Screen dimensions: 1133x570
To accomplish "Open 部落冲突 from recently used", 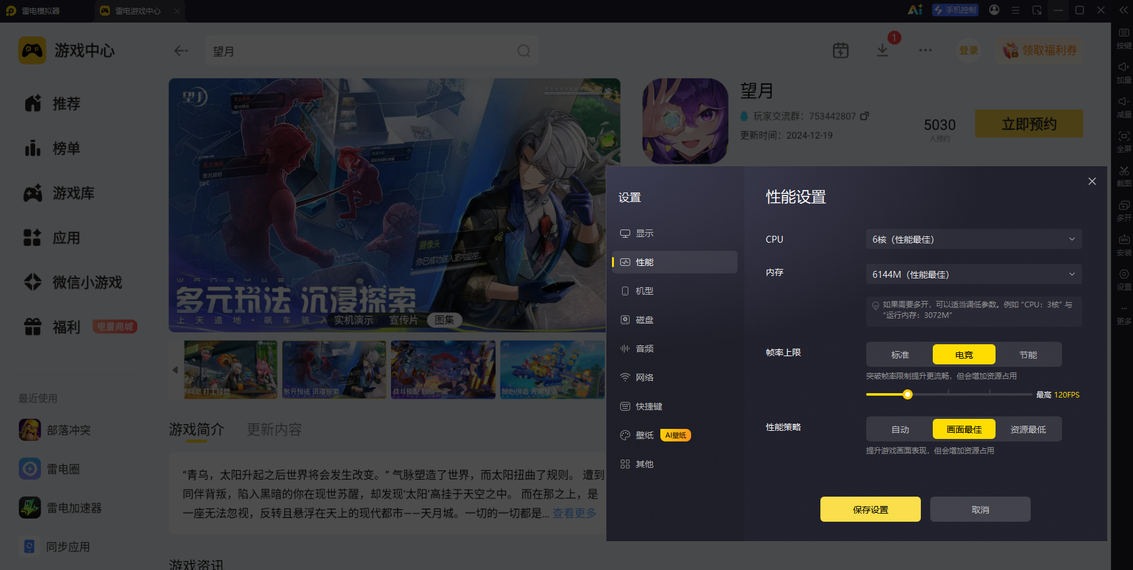I will (55, 430).
